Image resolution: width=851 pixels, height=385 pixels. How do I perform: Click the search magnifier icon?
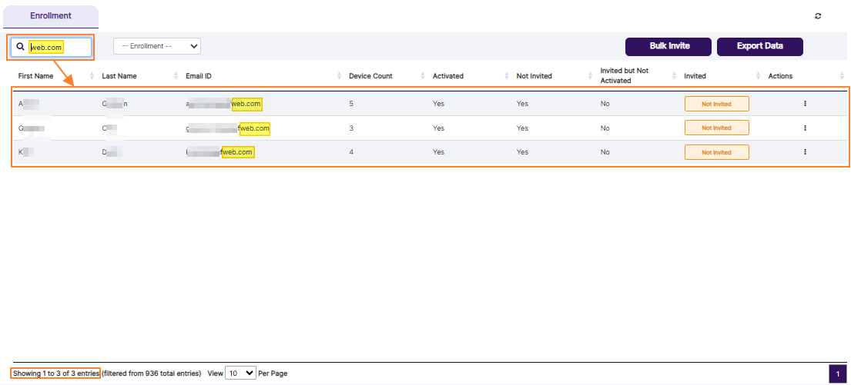point(21,47)
